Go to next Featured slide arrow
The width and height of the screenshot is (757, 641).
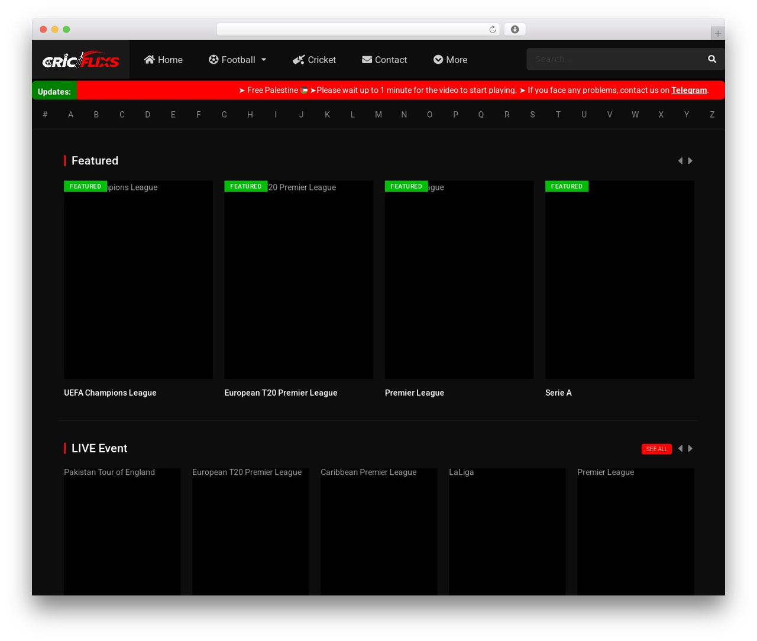pyautogui.click(x=690, y=161)
